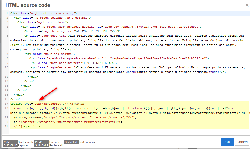This screenshot has height=149, width=251.
Task: Click line number 1 in the gutter
Action: pos(7,13)
